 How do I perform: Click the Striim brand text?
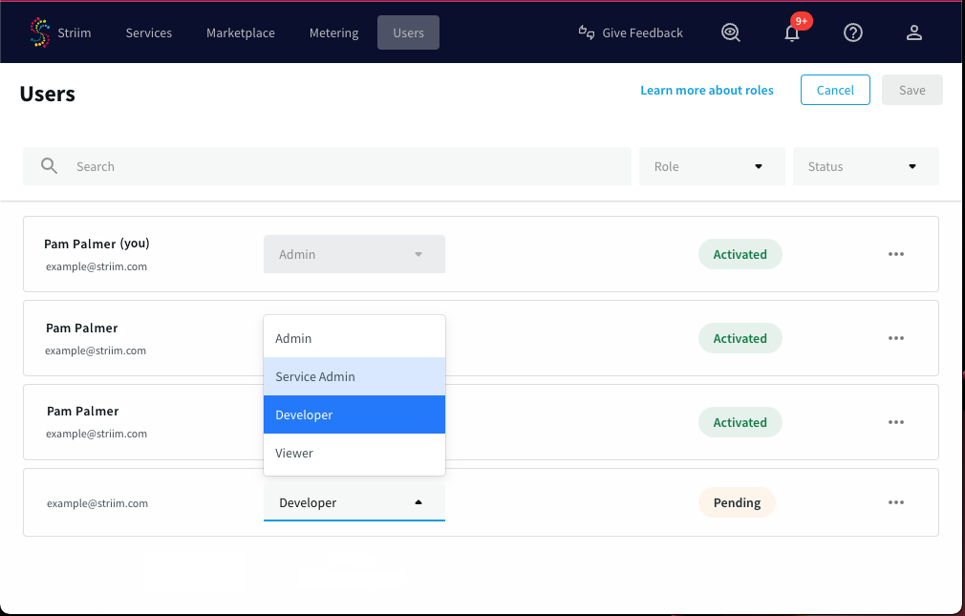[x=75, y=32]
